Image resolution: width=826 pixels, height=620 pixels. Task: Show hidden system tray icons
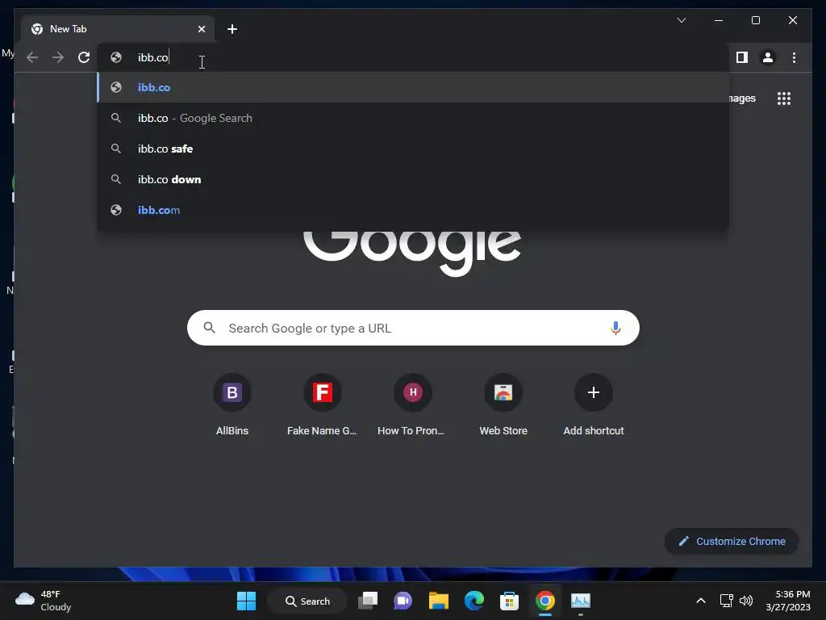(701, 601)
